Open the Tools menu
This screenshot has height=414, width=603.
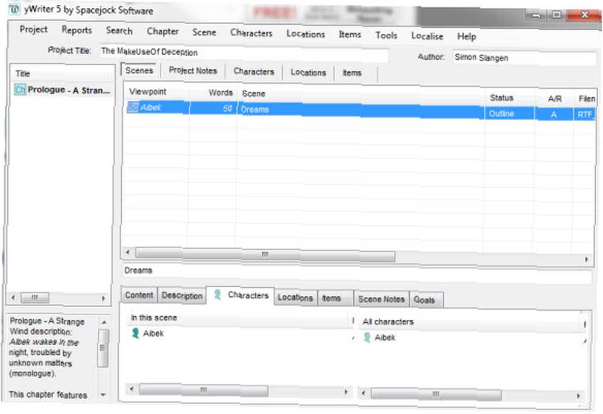pos(387,36)
